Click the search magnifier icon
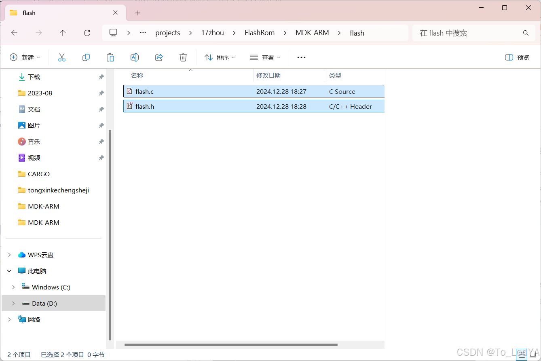This screenshot has height=361, width=541. pos(526,33)
